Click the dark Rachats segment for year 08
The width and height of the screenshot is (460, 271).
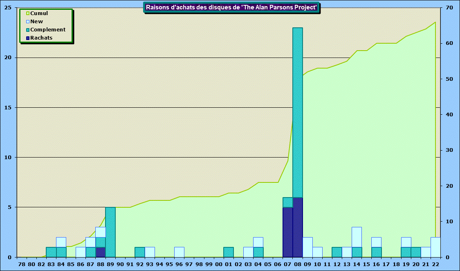(x=298, y=227)
